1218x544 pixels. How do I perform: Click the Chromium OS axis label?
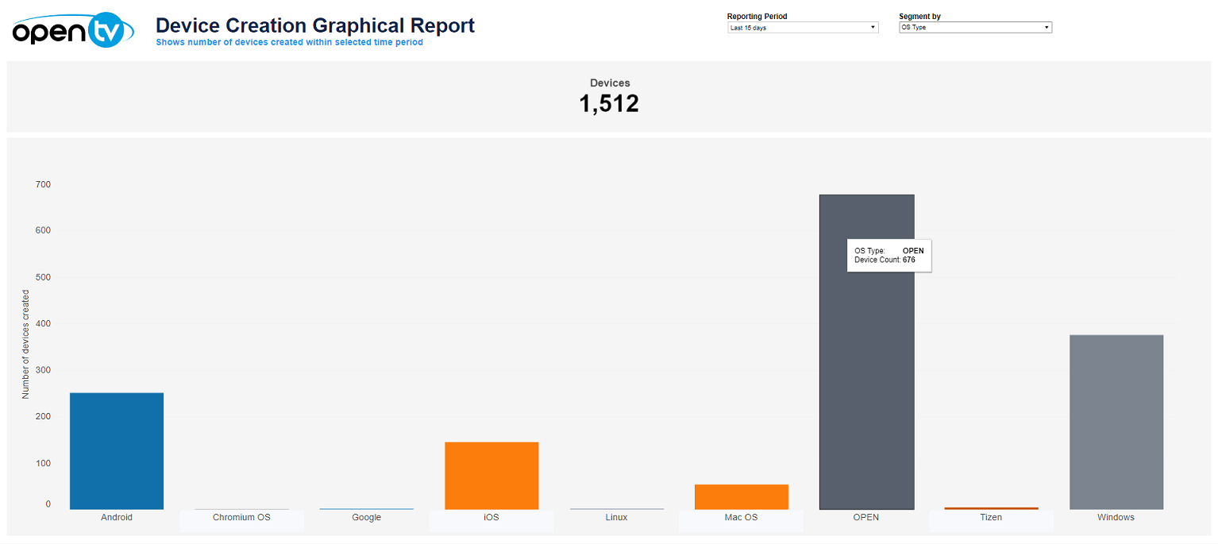click(x=241, y=518)
